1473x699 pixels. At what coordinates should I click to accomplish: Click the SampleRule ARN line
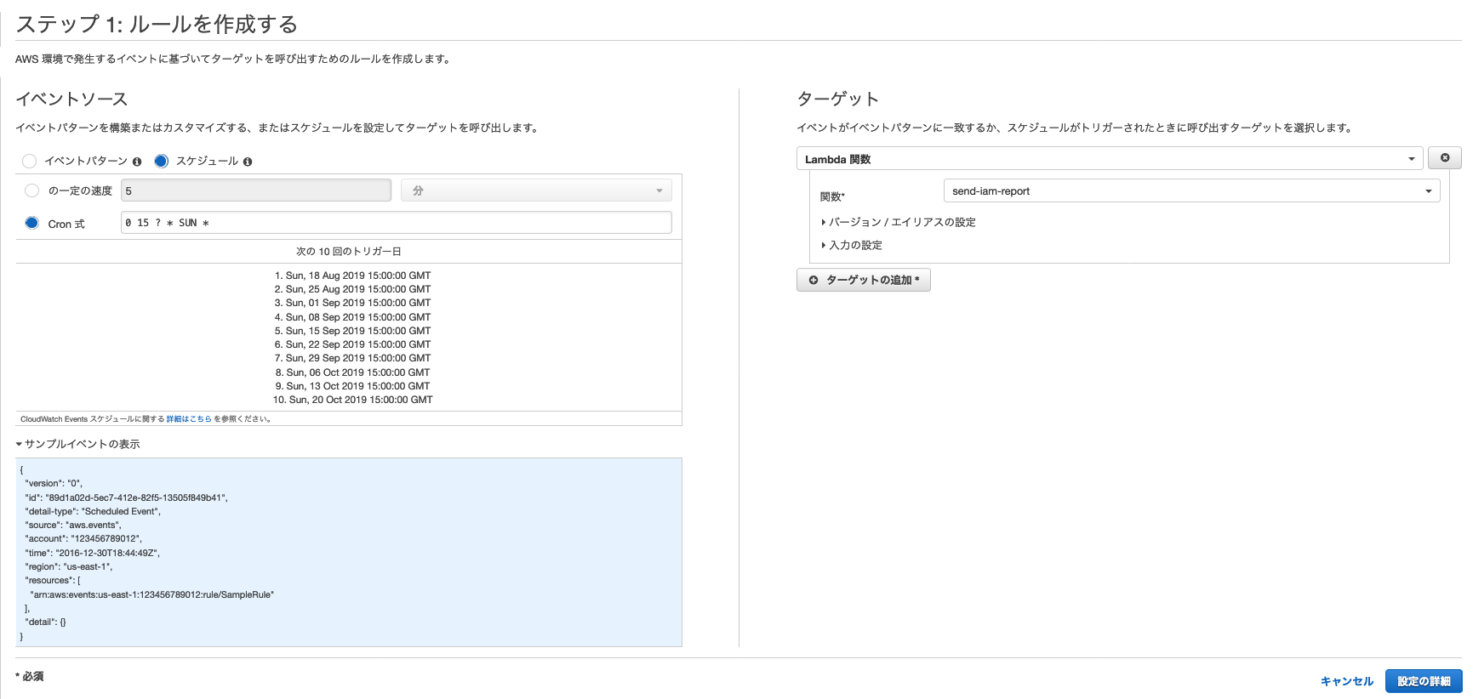tap(152, 594)
